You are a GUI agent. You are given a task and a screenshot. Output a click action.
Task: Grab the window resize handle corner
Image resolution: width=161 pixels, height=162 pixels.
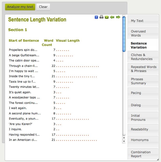pos(158,159)
